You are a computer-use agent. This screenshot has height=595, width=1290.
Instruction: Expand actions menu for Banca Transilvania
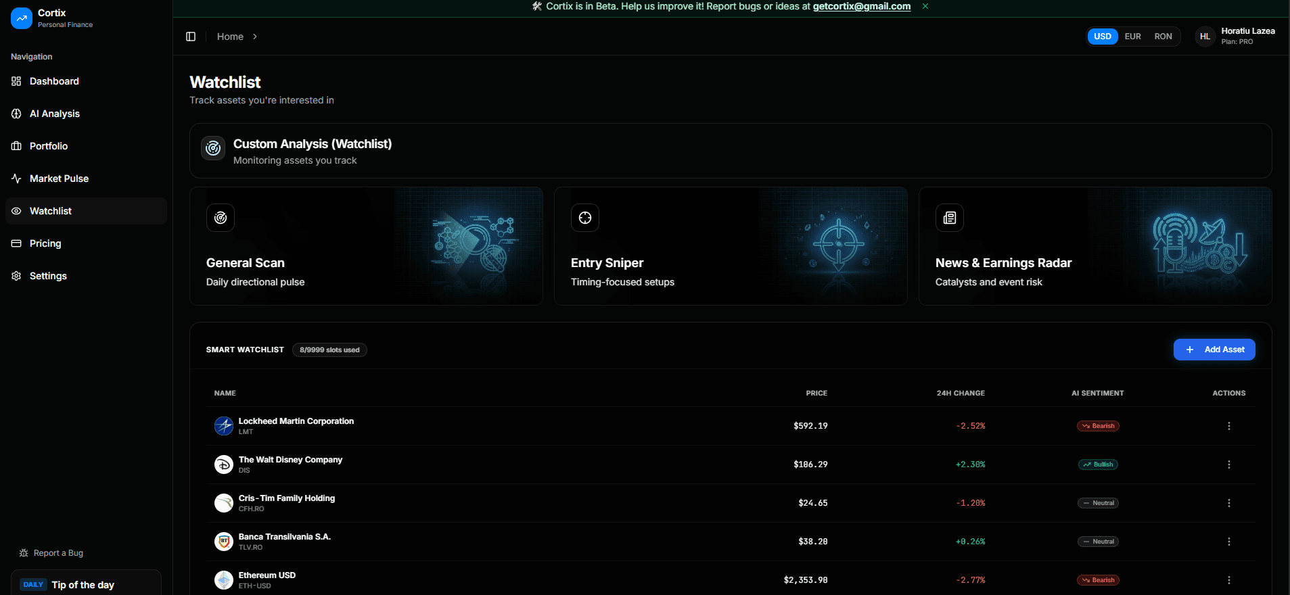(x=1228, y=542)
